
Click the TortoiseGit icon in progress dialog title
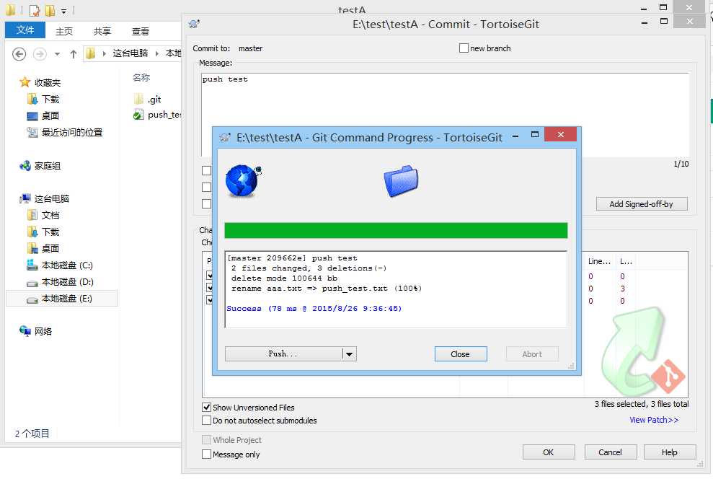point(225,137)
